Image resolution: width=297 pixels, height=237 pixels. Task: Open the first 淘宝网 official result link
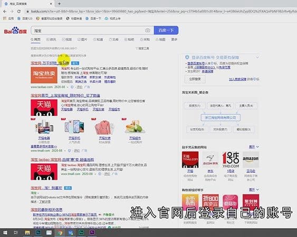50,63
